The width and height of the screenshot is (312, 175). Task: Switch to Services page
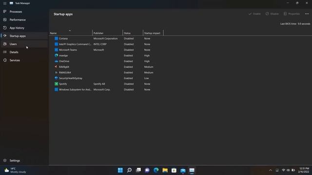[24, 60]
